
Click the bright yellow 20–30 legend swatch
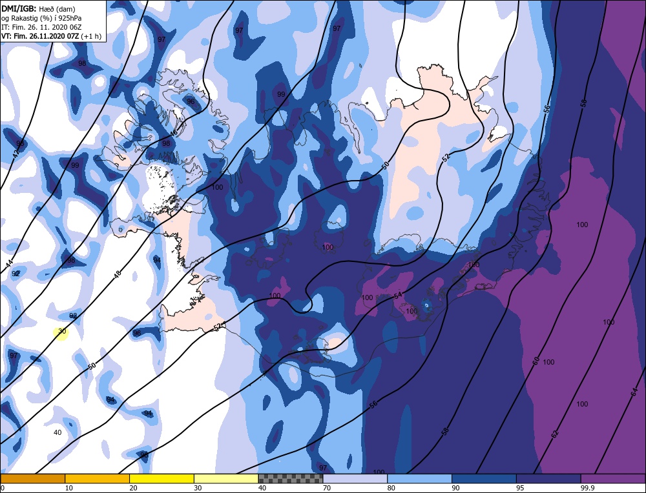pos(161,478)
